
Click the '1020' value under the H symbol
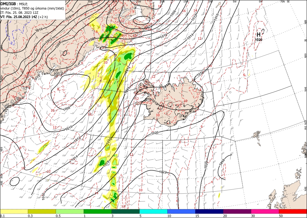(258, 40)
